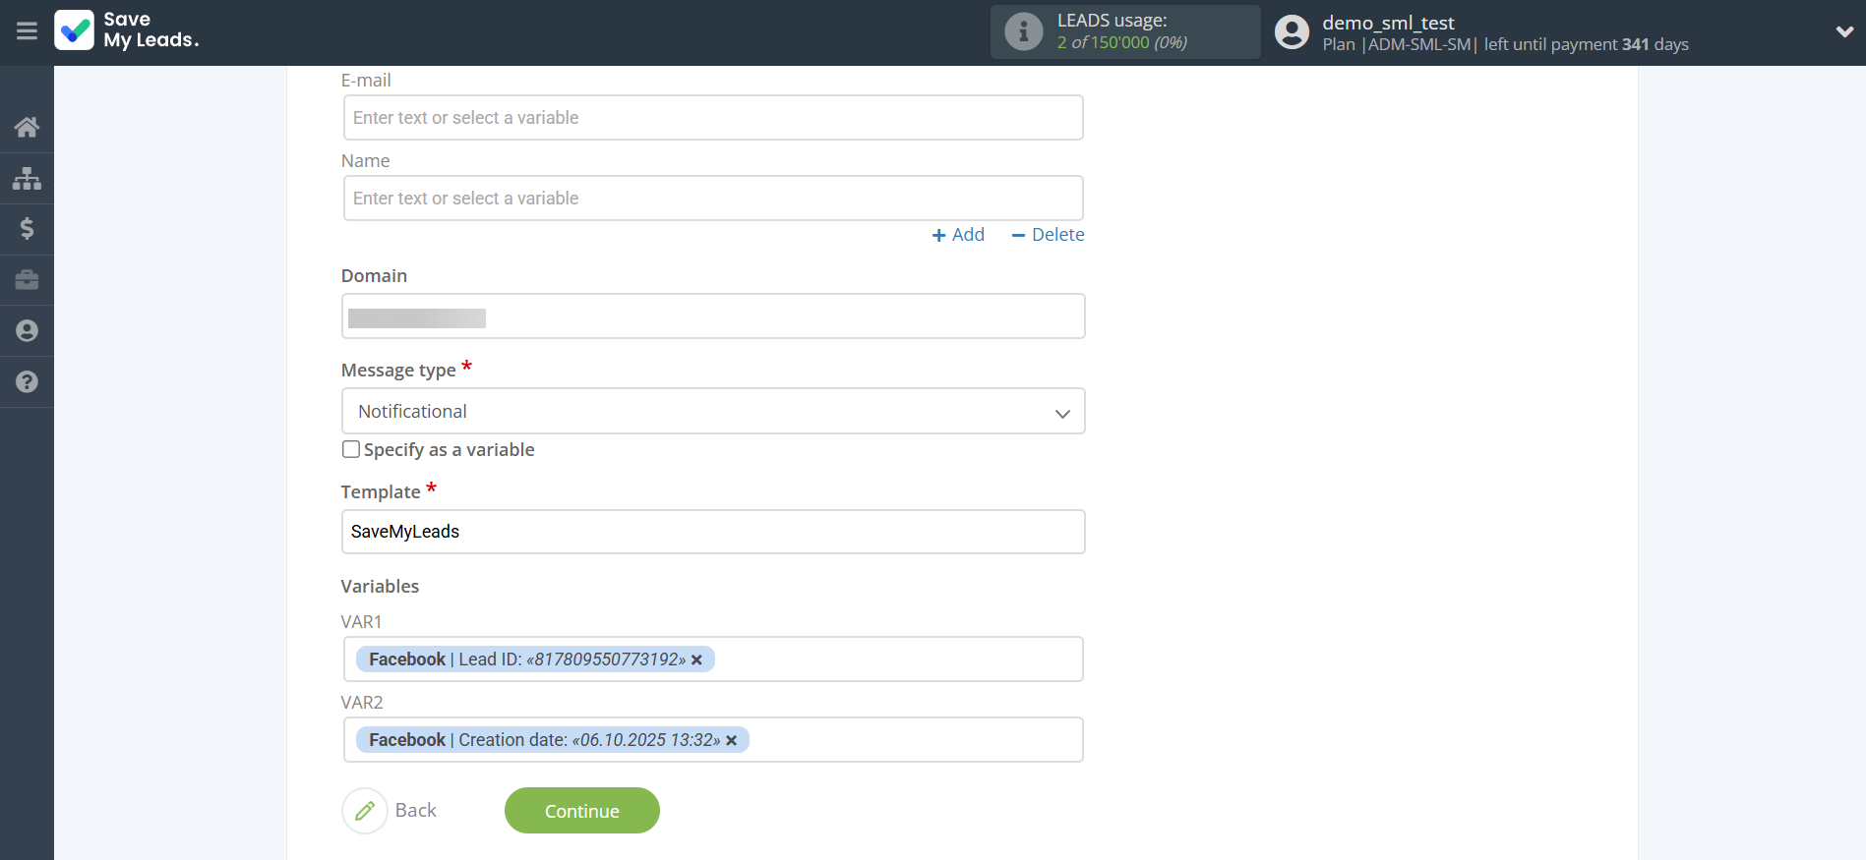The height and width of the screenshot is (860, 1866).
Task: Go to Home via the sidebar house icon
Action: point(27,127)
